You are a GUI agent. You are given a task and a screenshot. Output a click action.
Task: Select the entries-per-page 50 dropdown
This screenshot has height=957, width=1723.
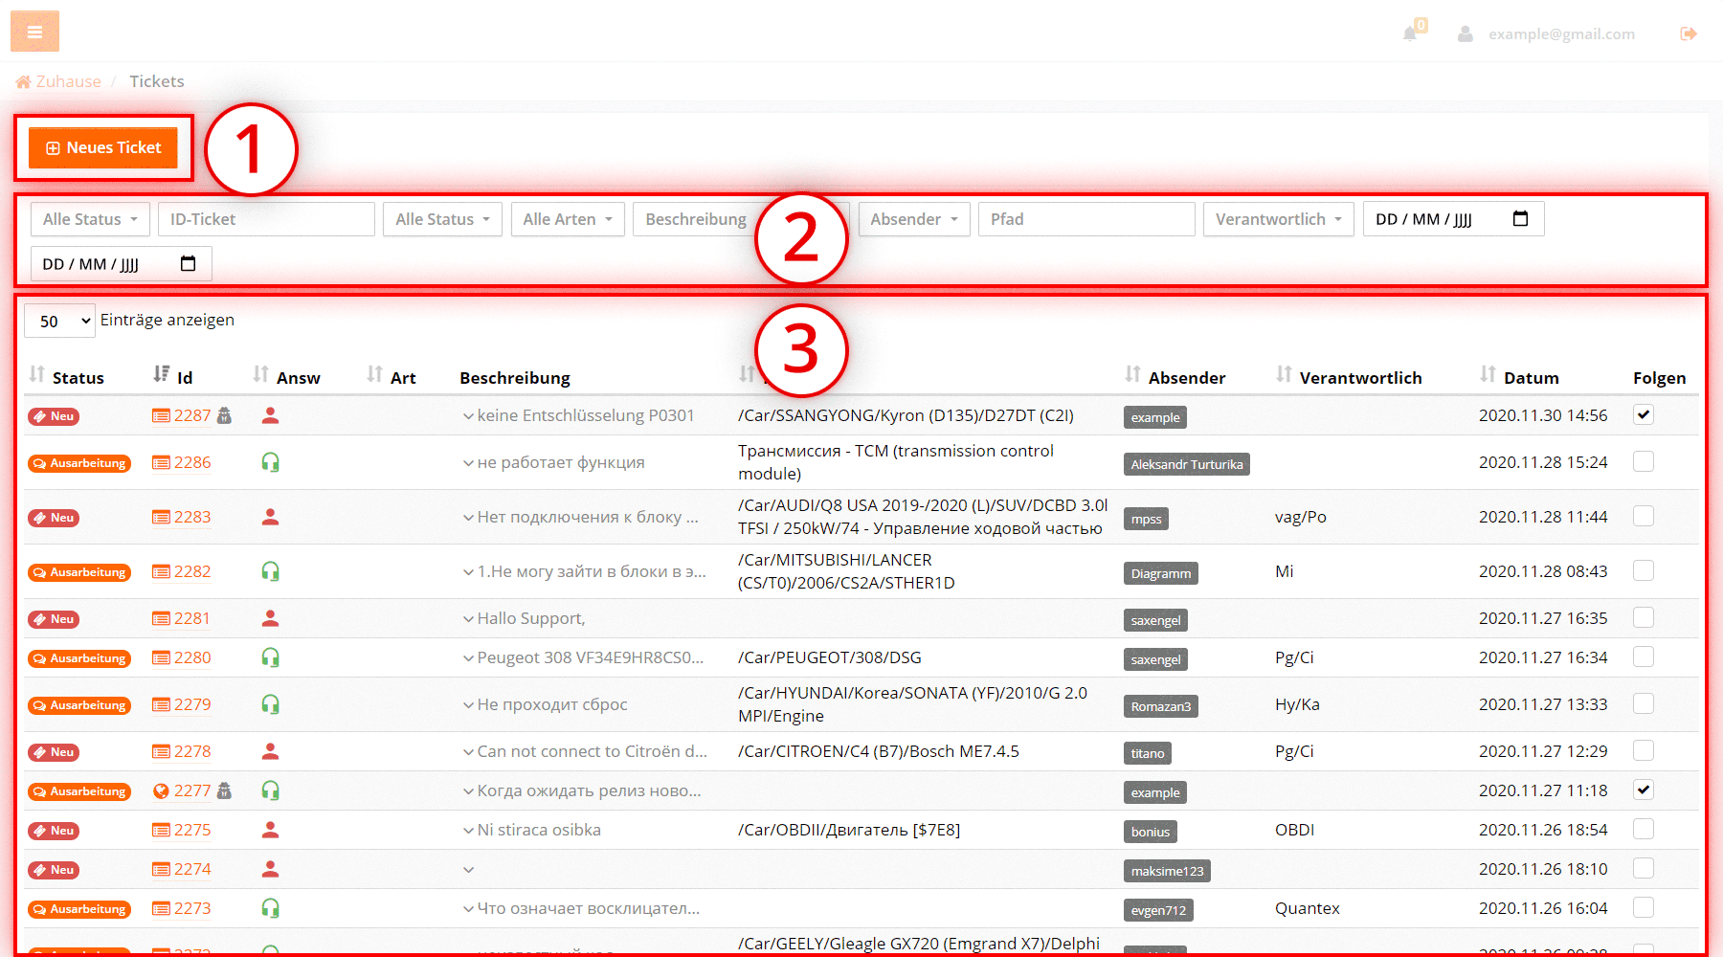click(59, 322)
